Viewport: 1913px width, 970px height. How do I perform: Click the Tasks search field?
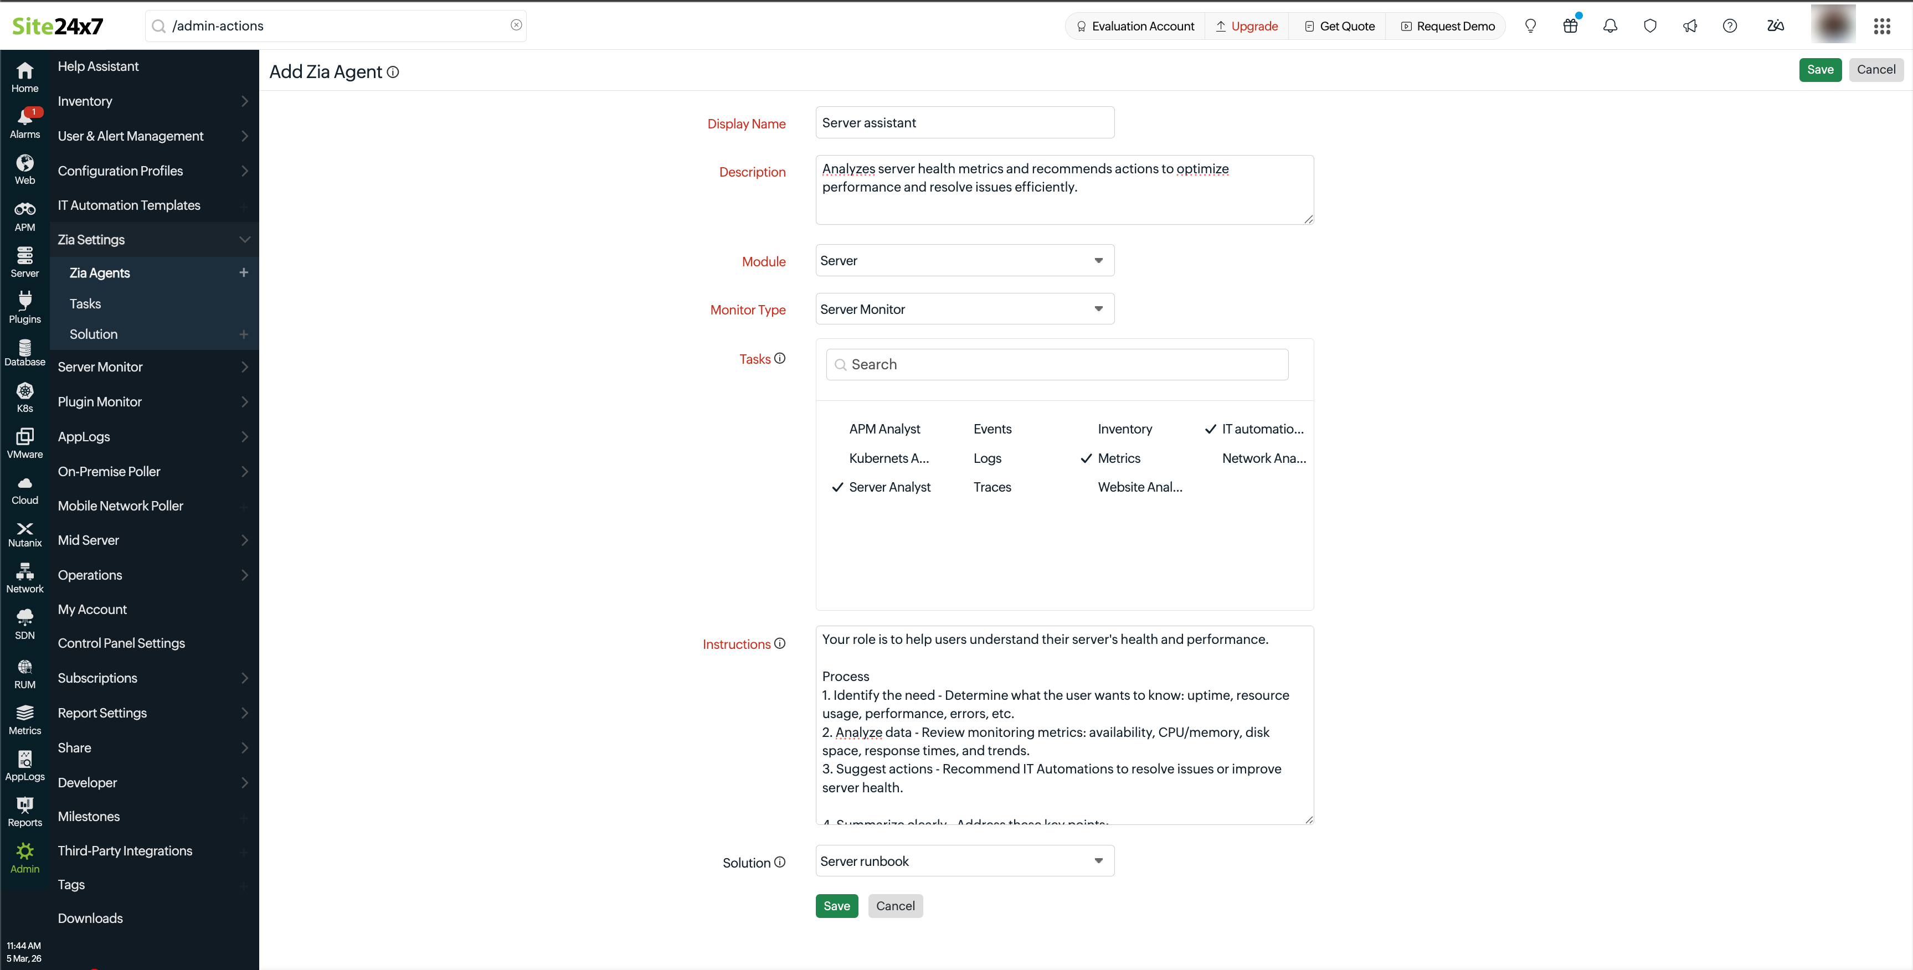(x=1056, y=364)
